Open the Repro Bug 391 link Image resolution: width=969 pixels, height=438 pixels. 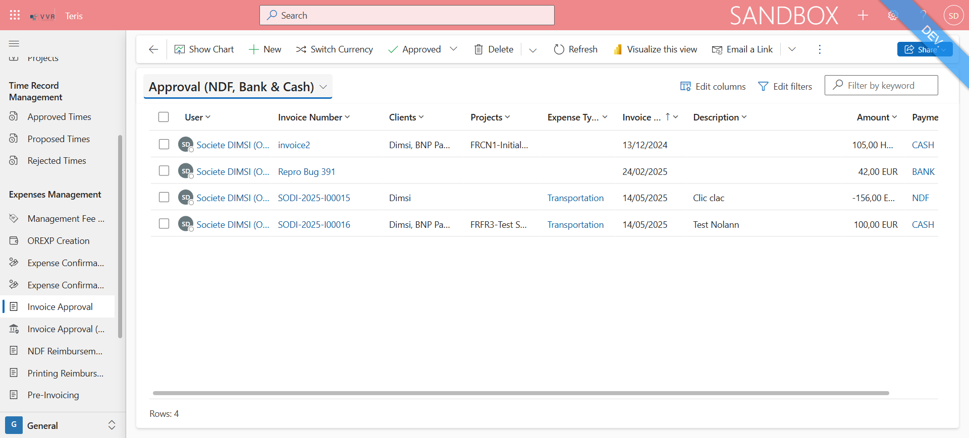click(x=306, y=172)
